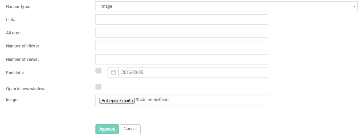
Task: Click the Banner type label
Action: coord(18,7)
